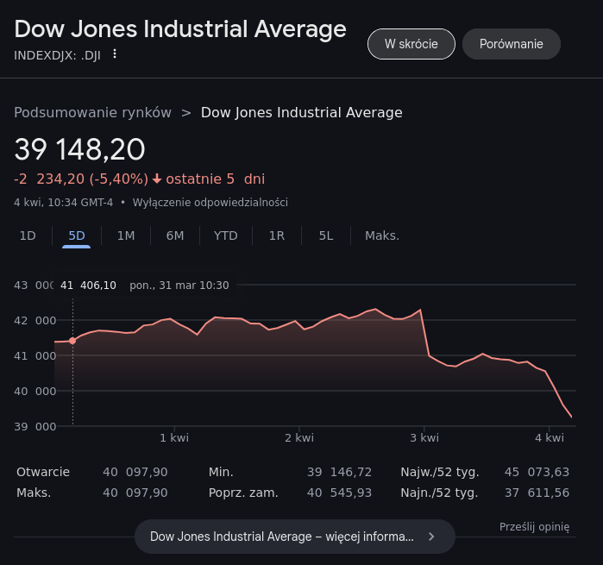Click the Porównanie button
The width and height of the screenshot is (603, 565).
pyautogui.click(x=512, y=44)
